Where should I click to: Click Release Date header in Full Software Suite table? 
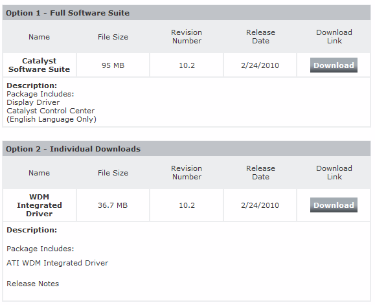[x=260, y=36]
